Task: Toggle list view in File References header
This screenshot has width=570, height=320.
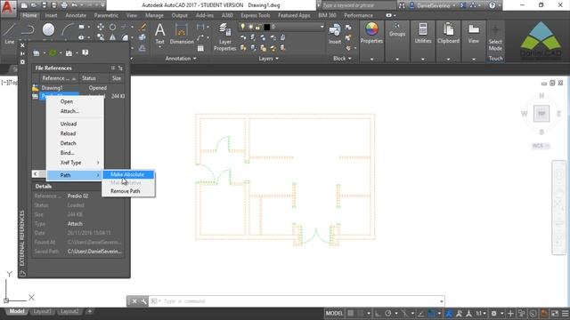Action: point(113,68)
